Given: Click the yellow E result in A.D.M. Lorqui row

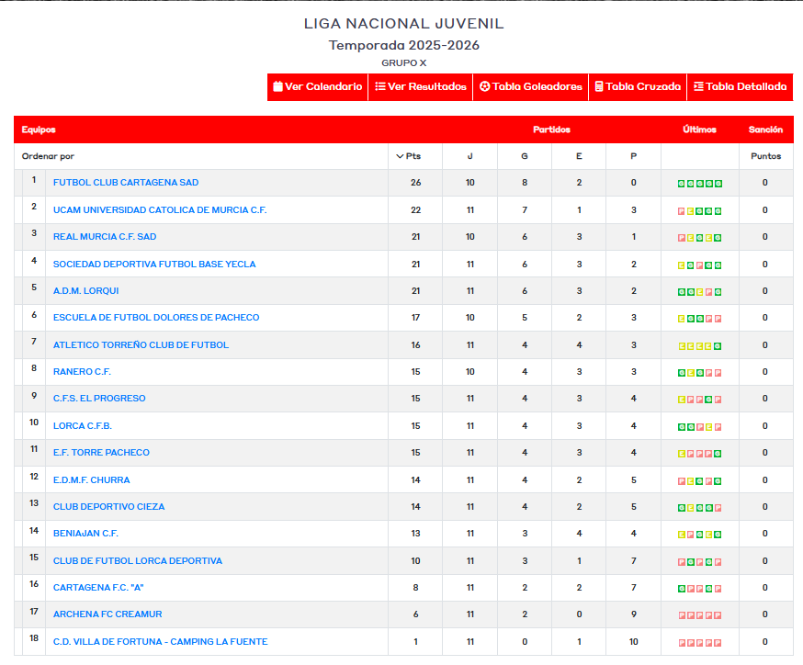Looking at the screenshot, I should click(699, 292).
